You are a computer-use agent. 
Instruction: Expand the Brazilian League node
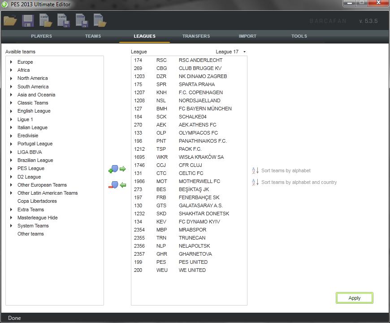[11, 160]
